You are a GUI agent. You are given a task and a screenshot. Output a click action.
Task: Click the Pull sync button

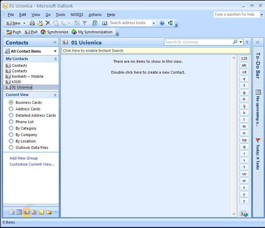point(31,32)
